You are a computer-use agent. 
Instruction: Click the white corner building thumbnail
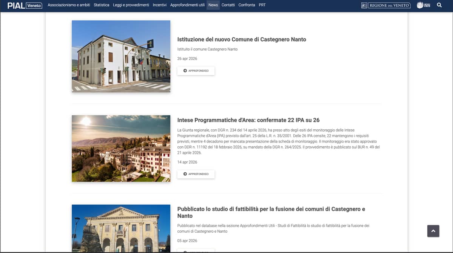point(121,56)
